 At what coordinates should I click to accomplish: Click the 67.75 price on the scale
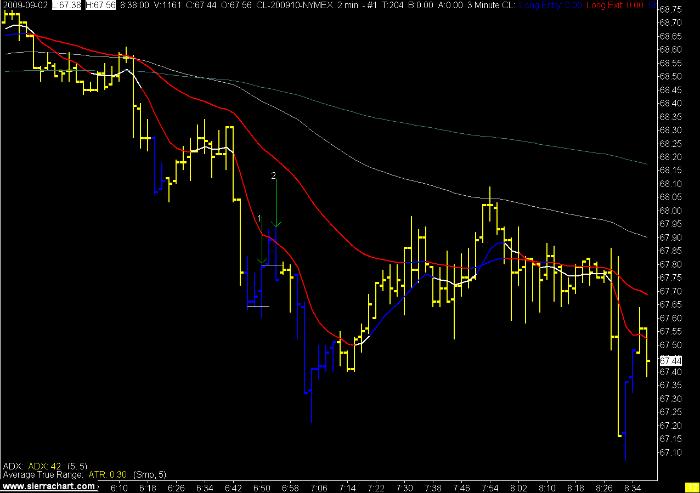coord(671,278)
